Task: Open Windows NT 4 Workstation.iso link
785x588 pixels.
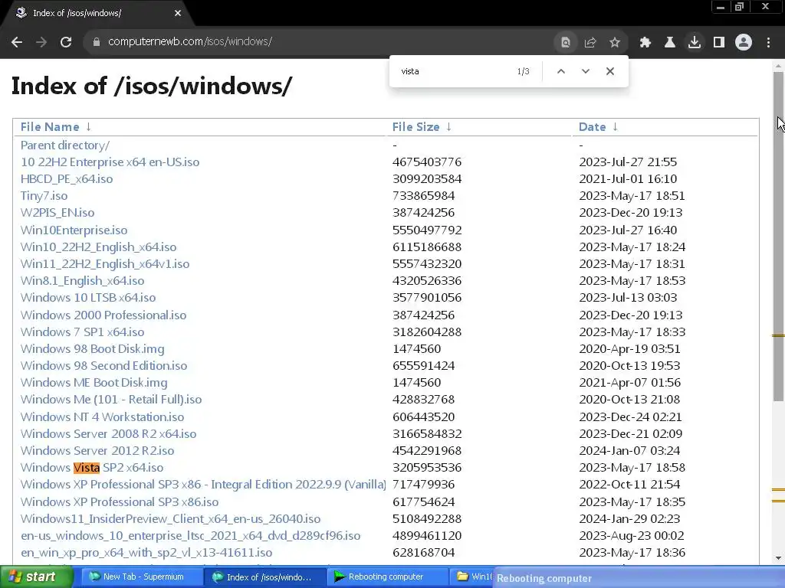Action: tap(103, 417)
